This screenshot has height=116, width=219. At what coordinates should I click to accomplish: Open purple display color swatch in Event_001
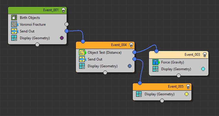tap(62, 38)
